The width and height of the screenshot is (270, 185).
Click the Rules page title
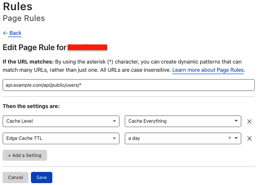point(18,7)
